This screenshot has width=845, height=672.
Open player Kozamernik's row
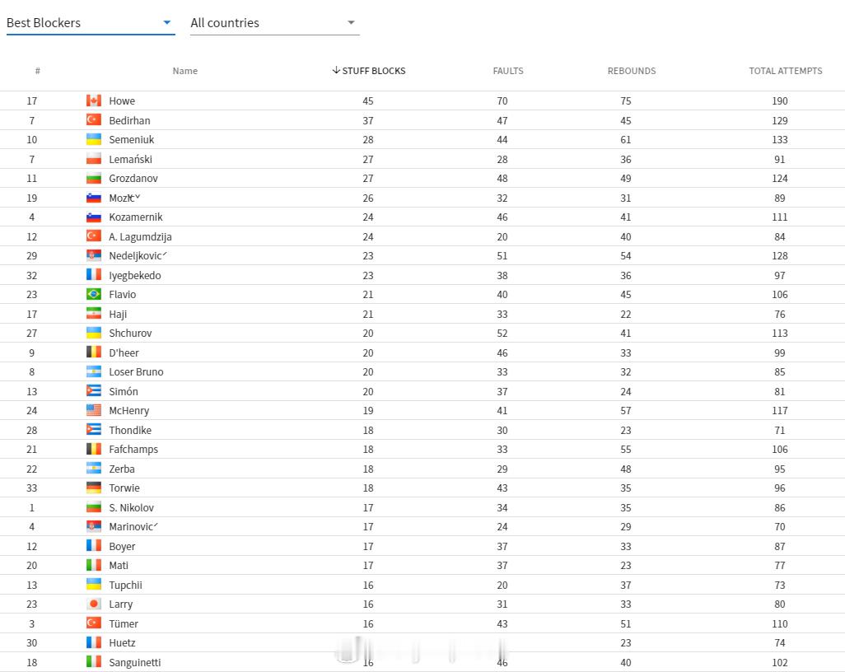point(422,217)
